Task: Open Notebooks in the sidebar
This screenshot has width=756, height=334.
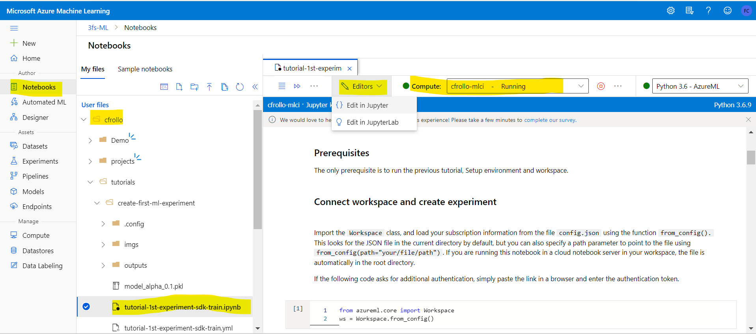Action: point(33,87)
